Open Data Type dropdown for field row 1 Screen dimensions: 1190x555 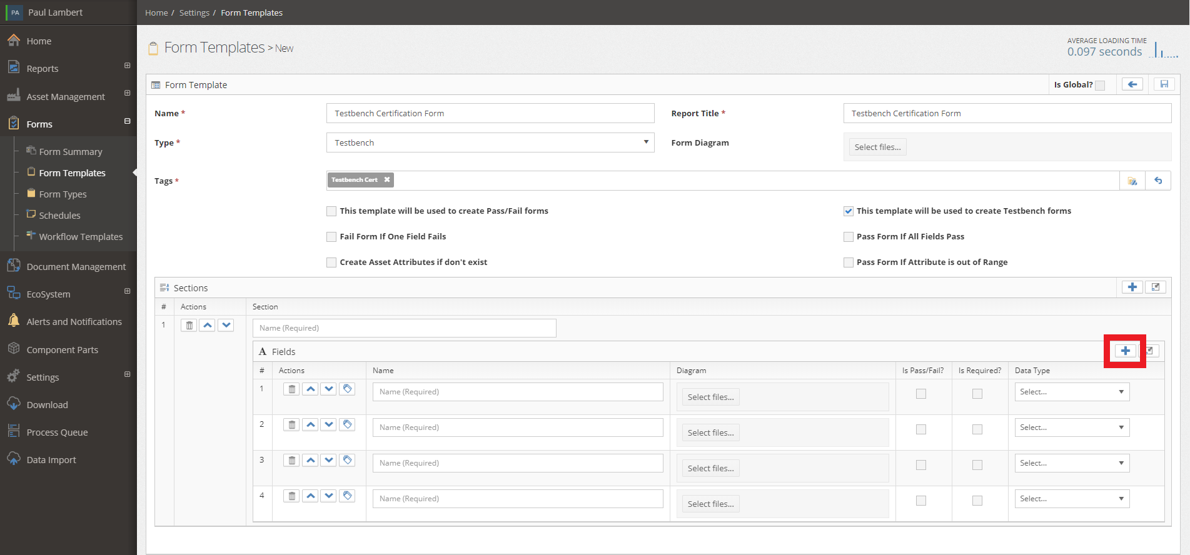coord(1072,392)
